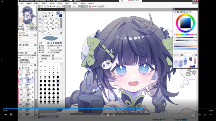Click the color wheel mode icon
The width and height of the screenshot is (216, 121).
tap(175, 12)
